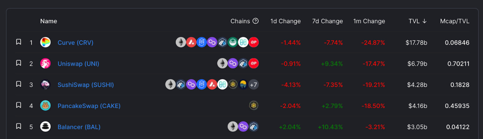Viewport: 483px width, 139px height.
Task: Click the Chains help question-mark icon
Action: (255, 21)
